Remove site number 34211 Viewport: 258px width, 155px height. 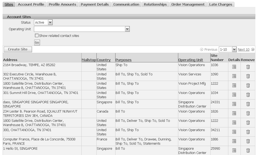(x=248, y=132)
